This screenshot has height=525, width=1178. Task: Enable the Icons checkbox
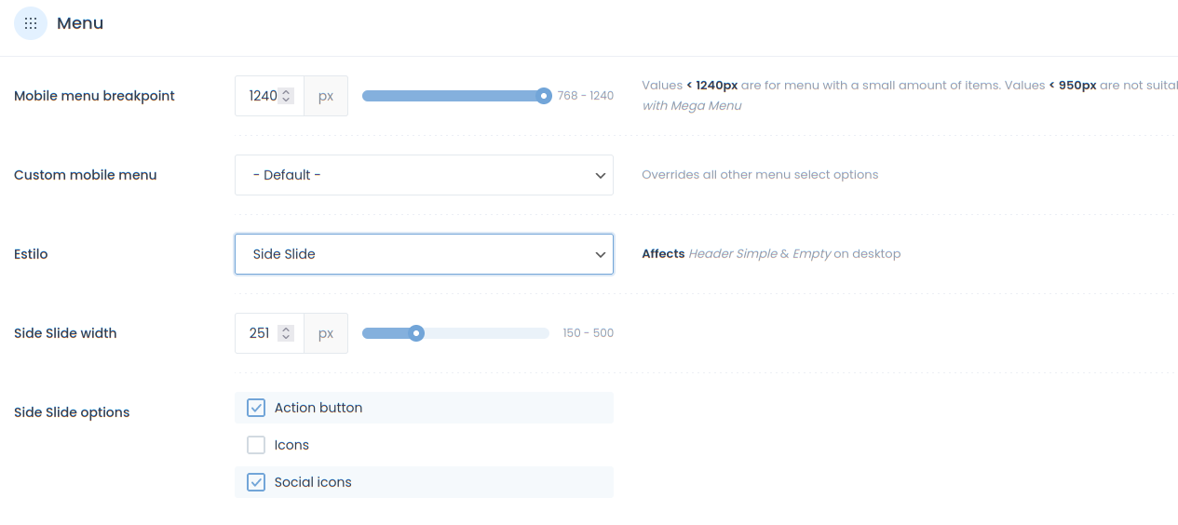pos(256,445)
